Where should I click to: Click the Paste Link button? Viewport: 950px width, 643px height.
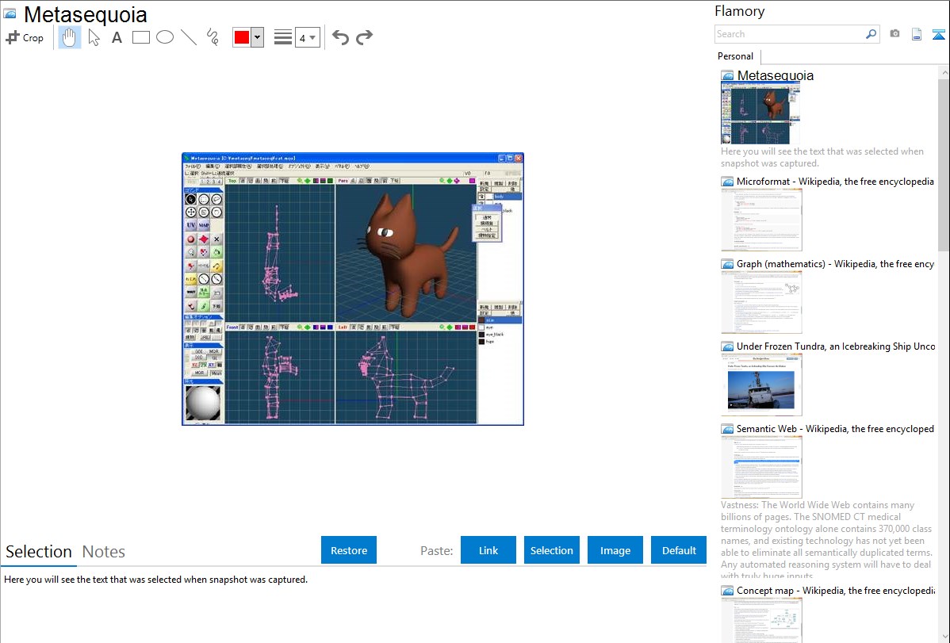click(x=488, y=550)
